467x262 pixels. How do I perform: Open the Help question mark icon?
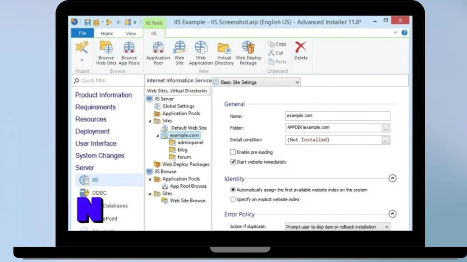(404, 33)
